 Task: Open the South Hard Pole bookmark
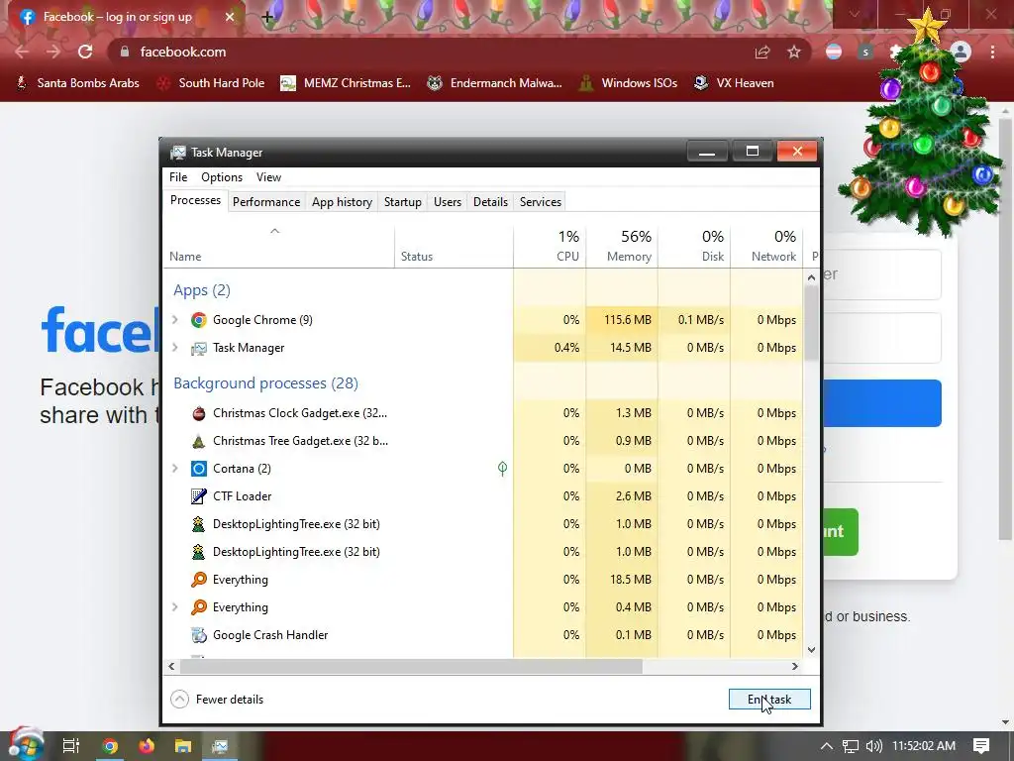212,83
